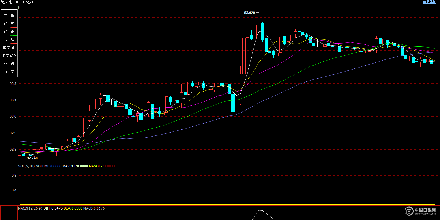
Task: Click the 93.629 high price marker
Action: 250,13
